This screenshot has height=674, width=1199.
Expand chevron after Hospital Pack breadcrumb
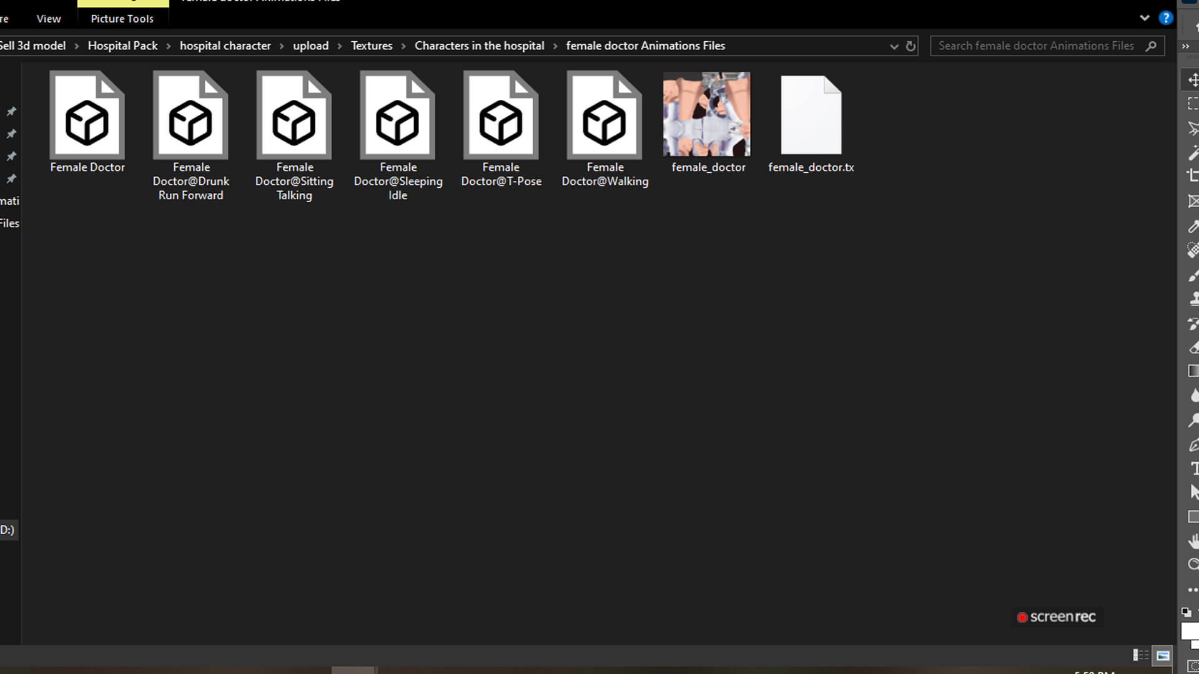pyautogui.click(x=169, y=46)
